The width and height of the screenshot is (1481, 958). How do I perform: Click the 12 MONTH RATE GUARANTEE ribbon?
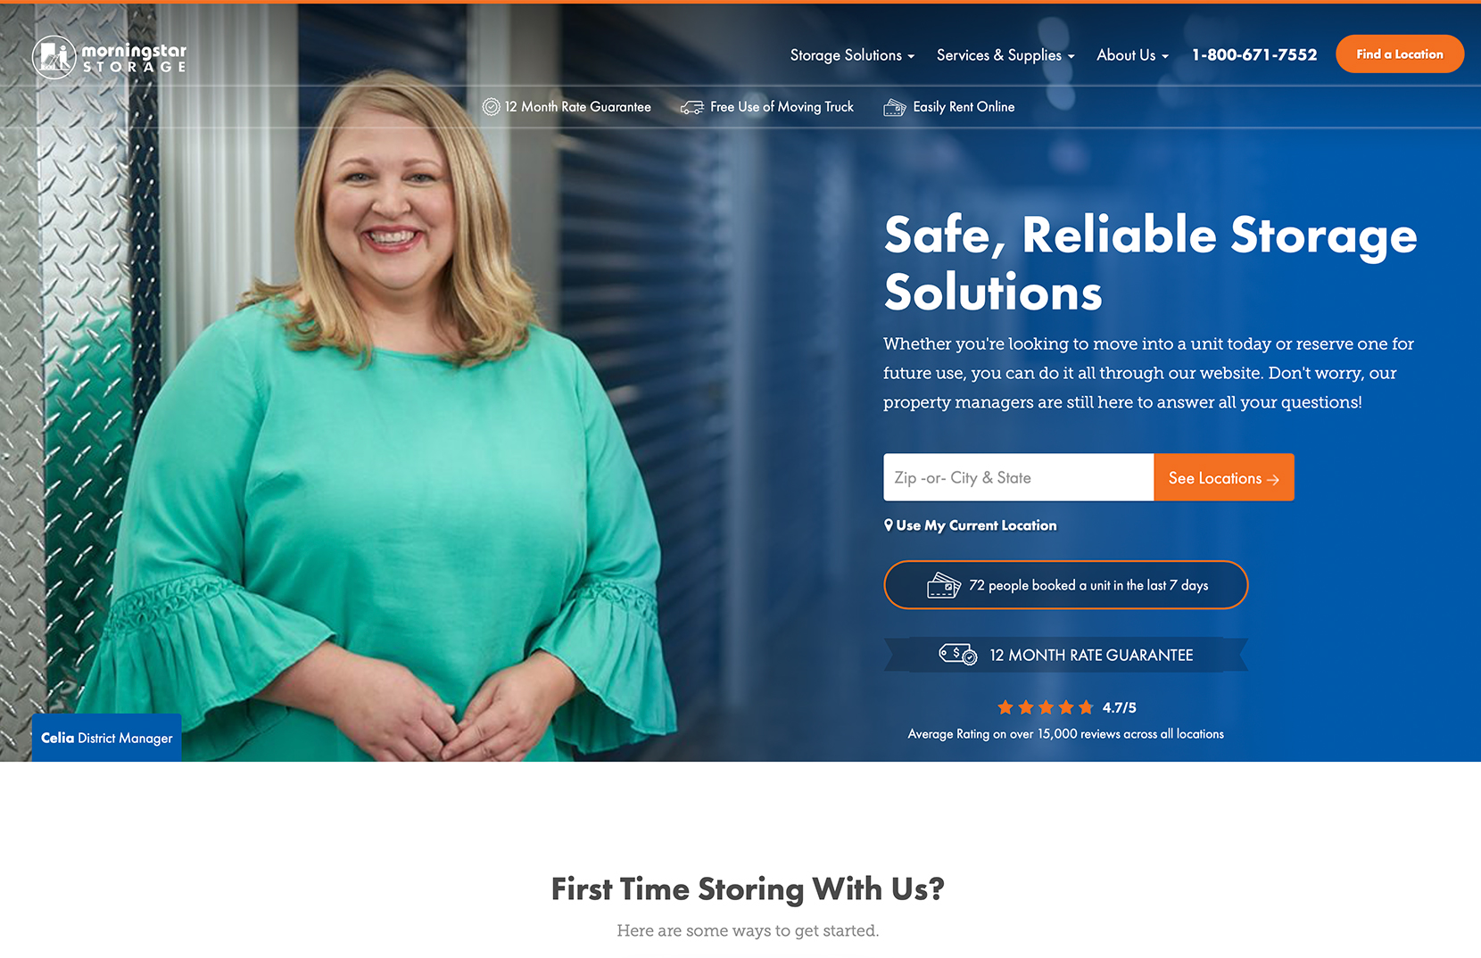click(x=1066, y=655)
